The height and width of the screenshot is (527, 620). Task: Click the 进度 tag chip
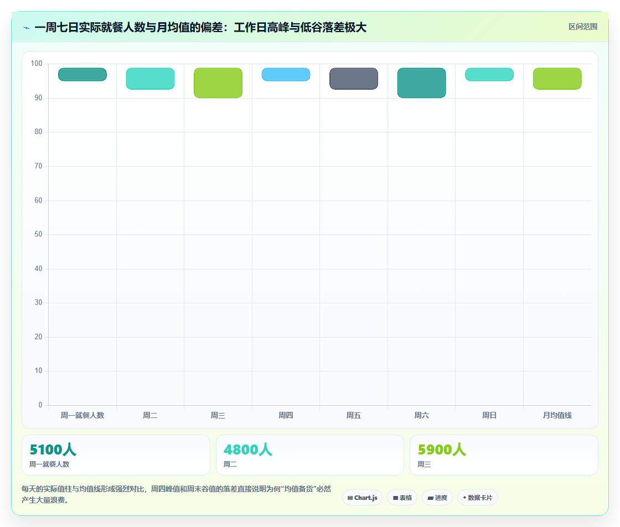437,498
